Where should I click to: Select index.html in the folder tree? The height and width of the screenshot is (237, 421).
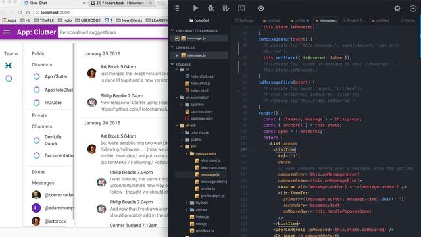(197, 90)
